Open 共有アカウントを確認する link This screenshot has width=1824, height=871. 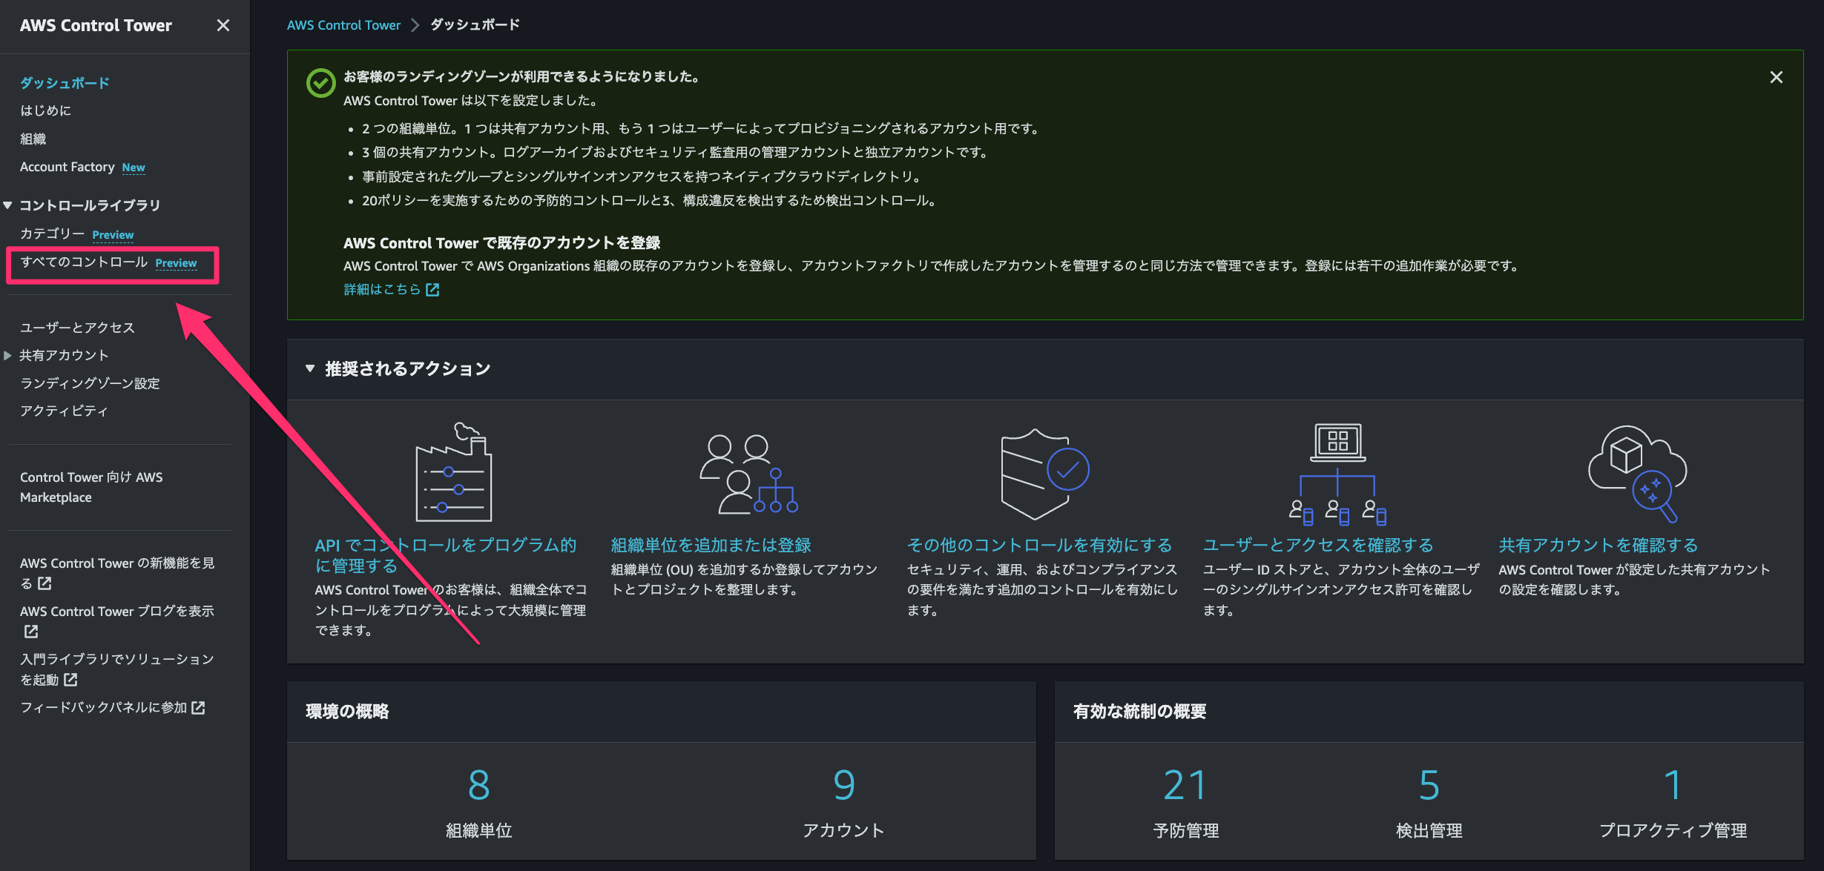pos(1599,545)
